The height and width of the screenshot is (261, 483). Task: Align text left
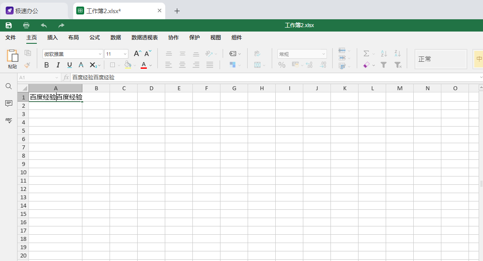tap(168, 65)
